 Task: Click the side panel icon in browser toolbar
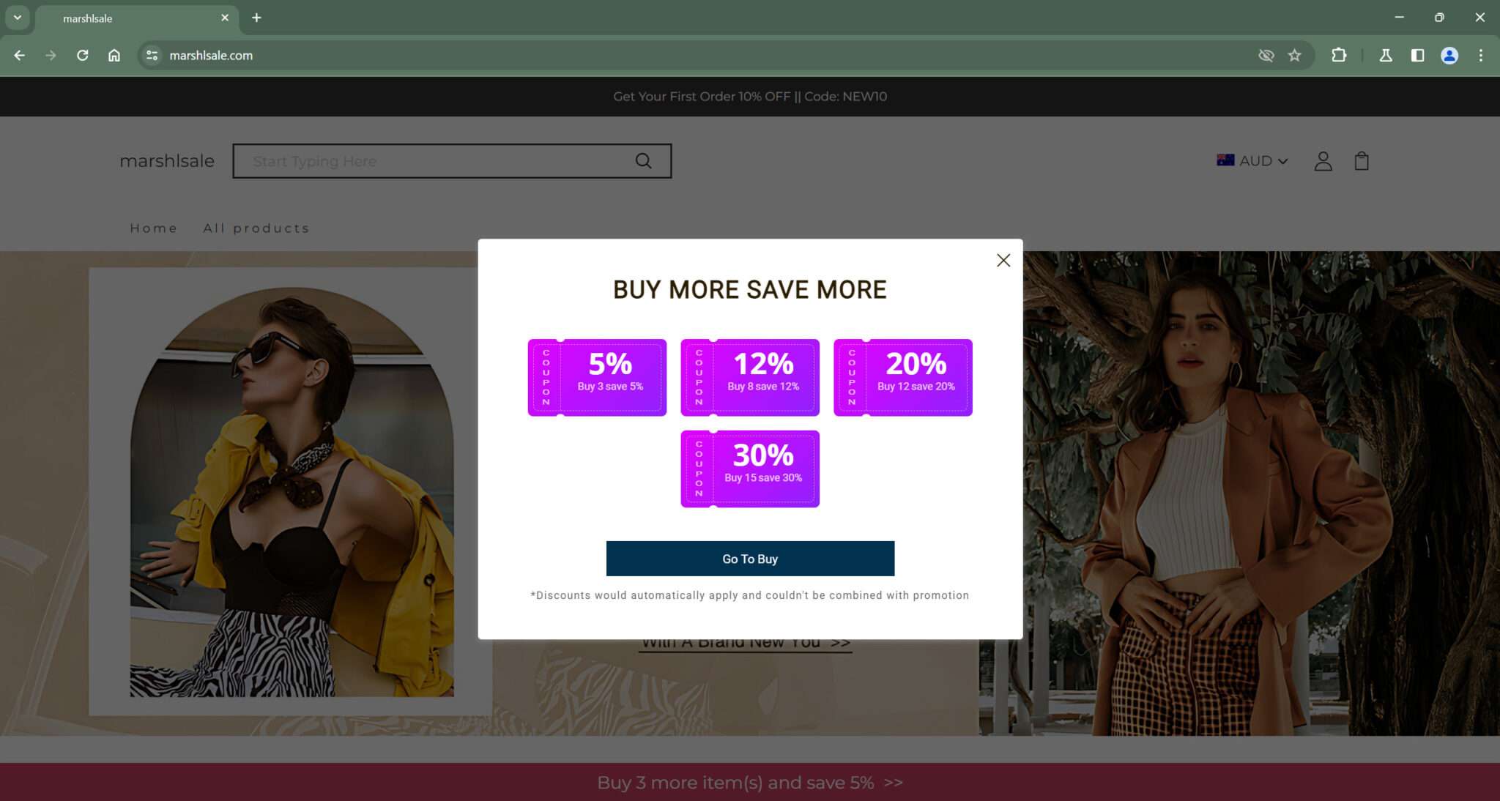click(1419, 55)
